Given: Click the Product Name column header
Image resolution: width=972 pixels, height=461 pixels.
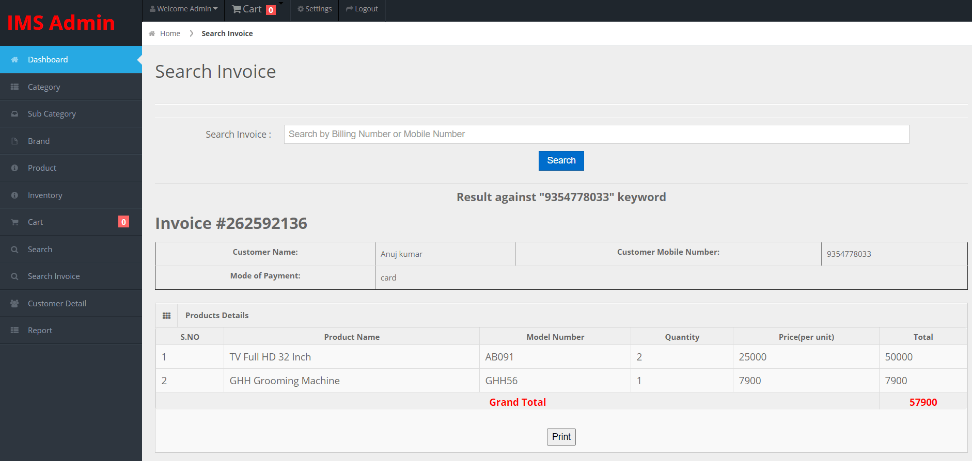Looking at the screenshot, I should [x=352, y=337].
